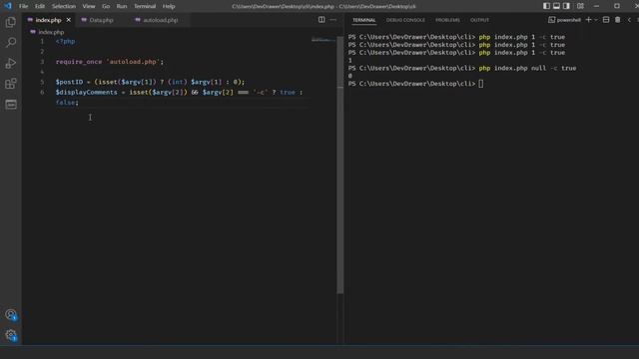Open Run and Debug view
Viewport: 639px width, 359px height.
[11, 63]
